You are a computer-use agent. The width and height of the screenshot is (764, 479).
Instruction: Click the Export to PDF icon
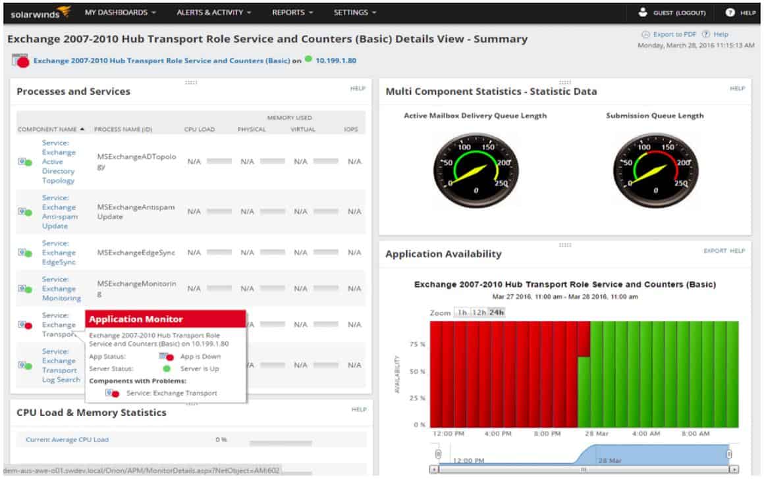pos(645,34)
